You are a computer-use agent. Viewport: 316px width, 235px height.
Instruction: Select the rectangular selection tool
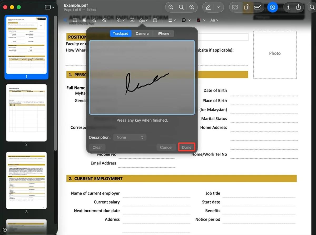coord(75,20)
